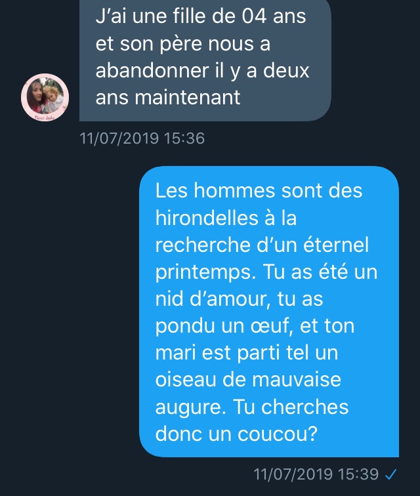Click "donc un coucou?" closing line
This screenshot has height=496, width=420.
[236, 434]
